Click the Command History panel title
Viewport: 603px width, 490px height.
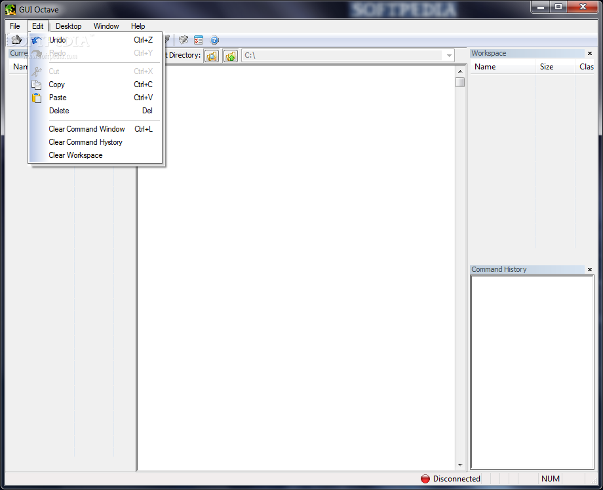click(x=499, y=269)
